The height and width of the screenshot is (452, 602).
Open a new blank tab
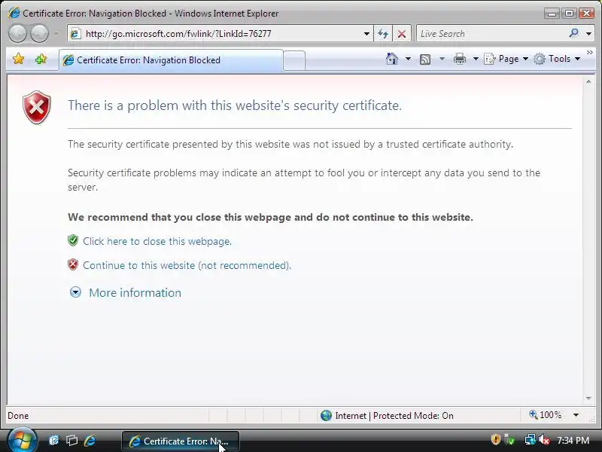click(294, 61)
